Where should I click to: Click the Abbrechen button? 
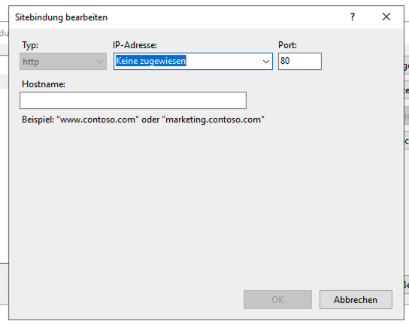tap(356, 299)
